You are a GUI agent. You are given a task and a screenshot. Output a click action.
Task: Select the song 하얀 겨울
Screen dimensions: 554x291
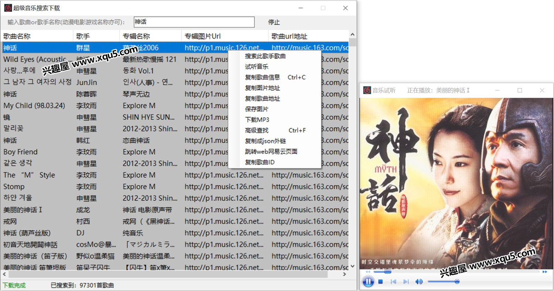click(x=18, y=198)
